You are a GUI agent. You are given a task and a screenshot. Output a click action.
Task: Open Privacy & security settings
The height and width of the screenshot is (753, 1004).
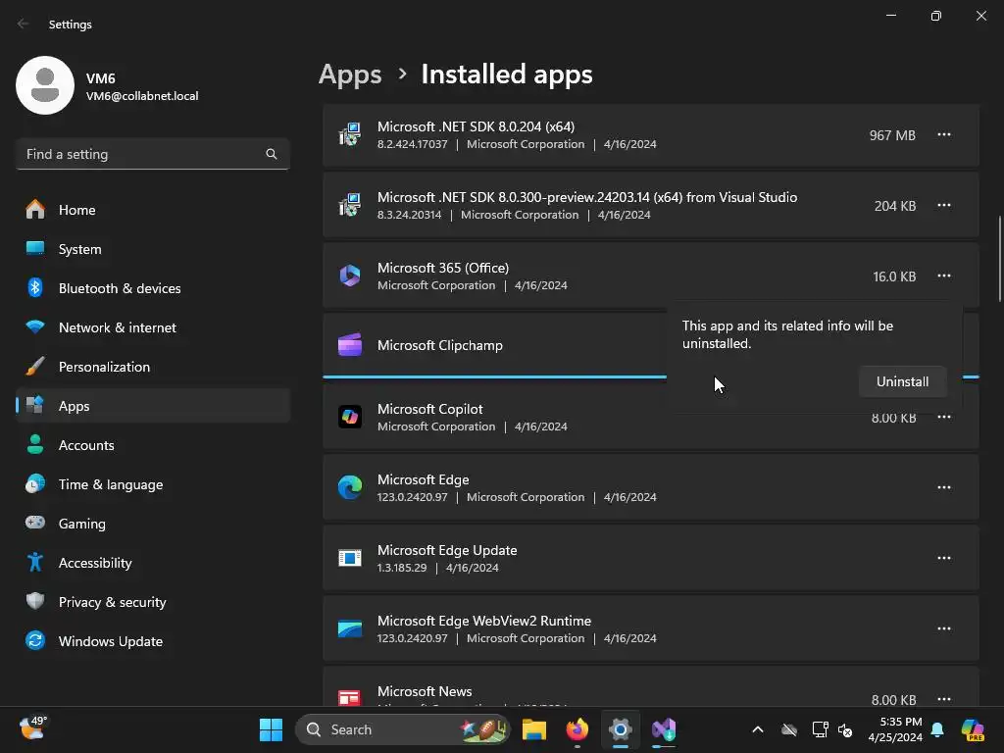click(x=153, y=602)
